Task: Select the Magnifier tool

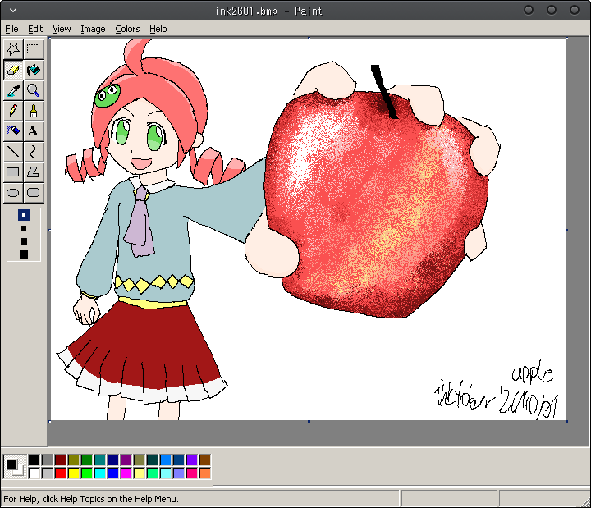Action: (x=34, y=90)
